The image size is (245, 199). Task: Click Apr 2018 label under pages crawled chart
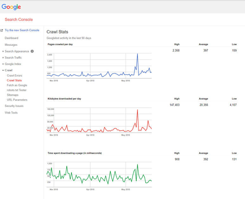pos(90,81)
